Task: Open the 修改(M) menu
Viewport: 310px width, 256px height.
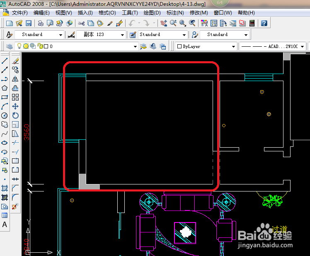Action: [199, 13]
